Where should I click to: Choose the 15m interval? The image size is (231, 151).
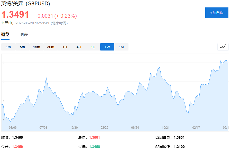coord(36,47)
